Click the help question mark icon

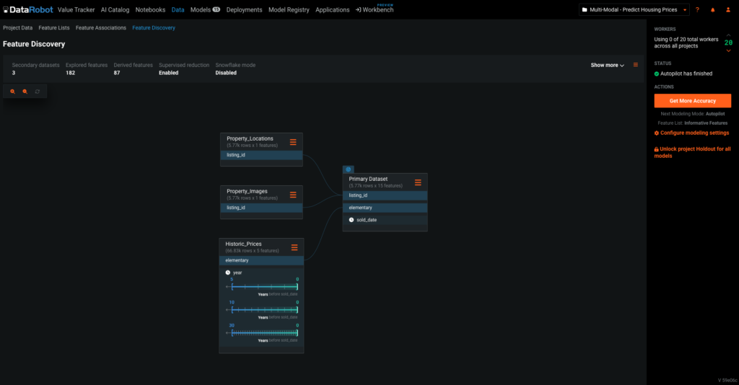click(697, 10)
